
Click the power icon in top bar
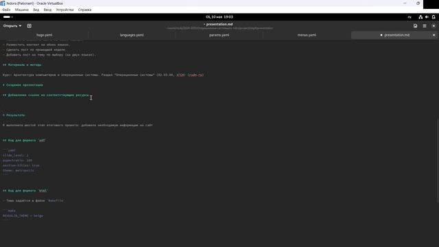pos(434,17)
